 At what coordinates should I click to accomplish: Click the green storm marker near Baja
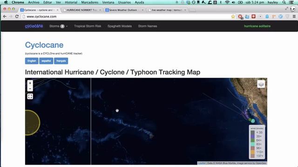pyautogui.click(x=250, y=120)
